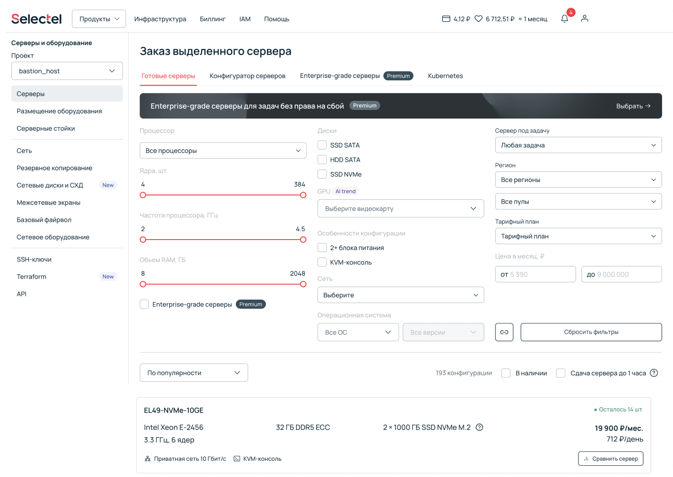Viewport: 673px width, 477px height.
Task: Switch to Конфигуратор серверов tab
Action: coord(247,76)
